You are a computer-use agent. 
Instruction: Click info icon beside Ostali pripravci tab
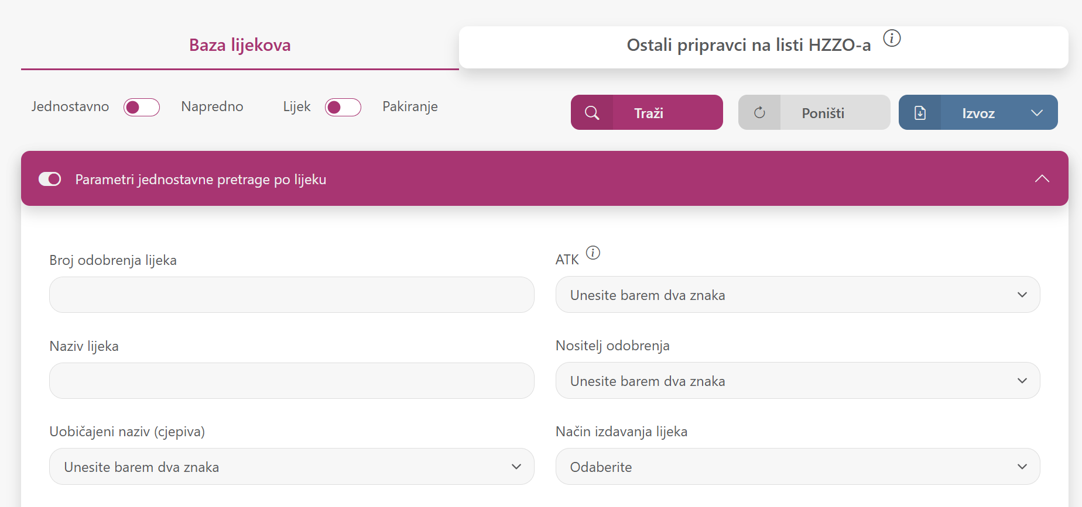(x=891, y=39)
